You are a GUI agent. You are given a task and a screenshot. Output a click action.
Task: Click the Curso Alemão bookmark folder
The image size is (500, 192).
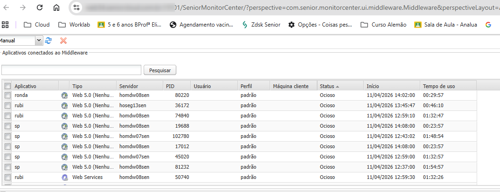pos(383,25)
